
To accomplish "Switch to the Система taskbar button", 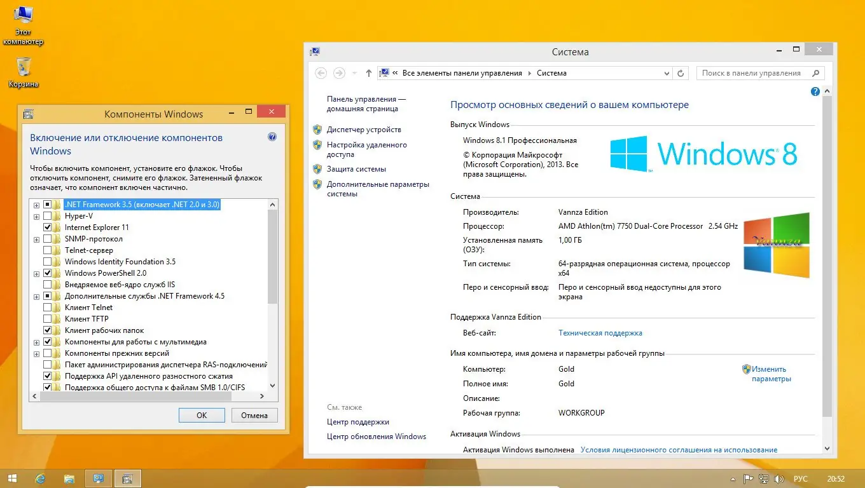I will 99,478.
